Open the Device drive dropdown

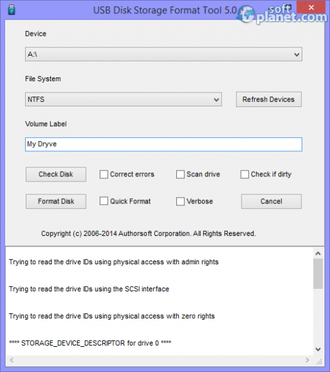pyautogui.click(x=164, y=54)
